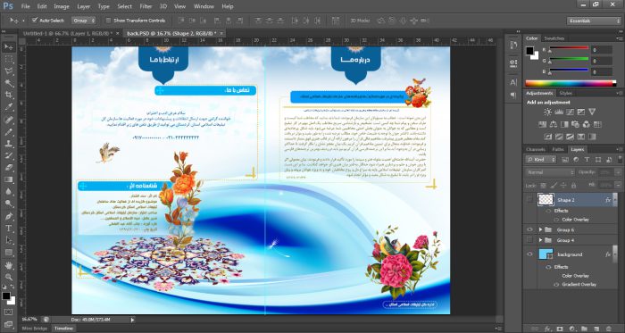Select the Crop tool
The height and width of the screenshot is (333, 625).
pyautogui.click(x=9, y=96)
